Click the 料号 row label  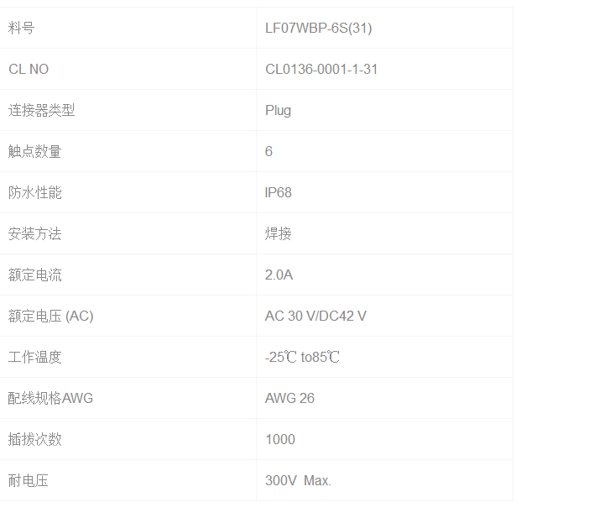coord(22,28)
